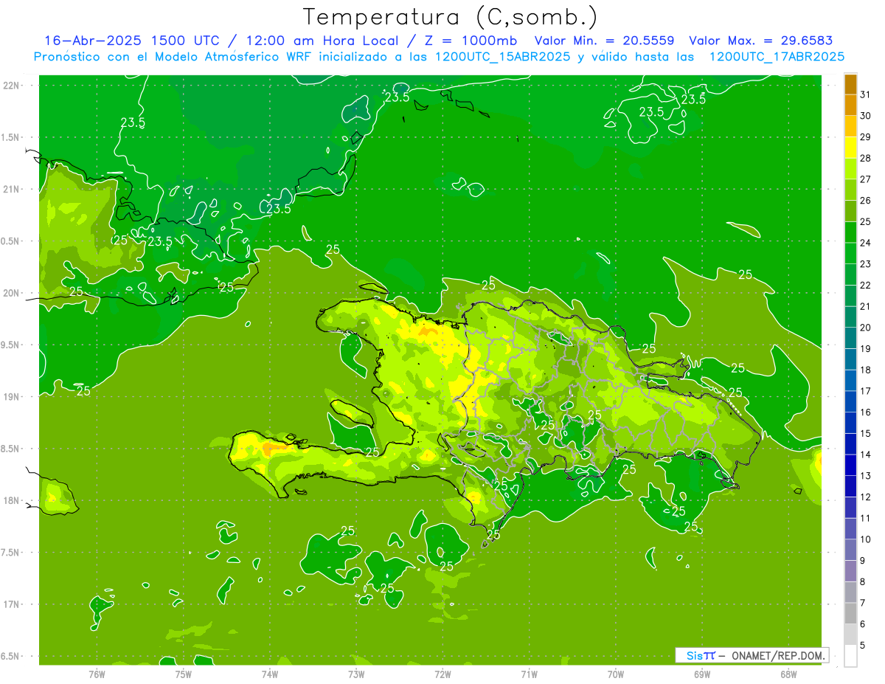Click the legend value 29

(865, 137)
